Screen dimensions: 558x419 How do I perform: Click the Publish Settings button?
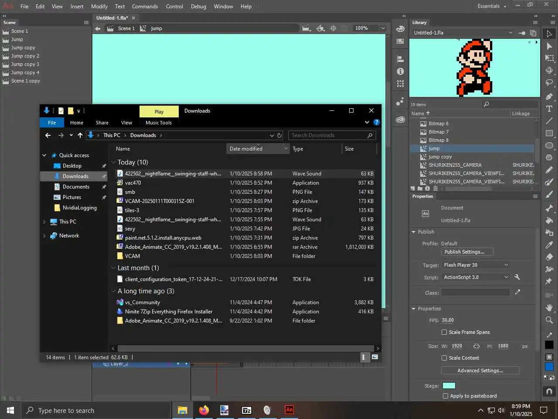467,252
